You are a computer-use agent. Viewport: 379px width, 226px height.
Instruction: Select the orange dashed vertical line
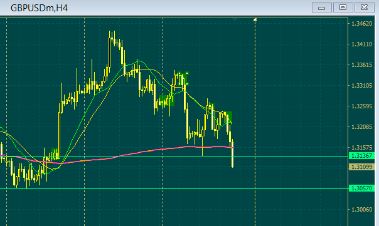coord(255,121)
